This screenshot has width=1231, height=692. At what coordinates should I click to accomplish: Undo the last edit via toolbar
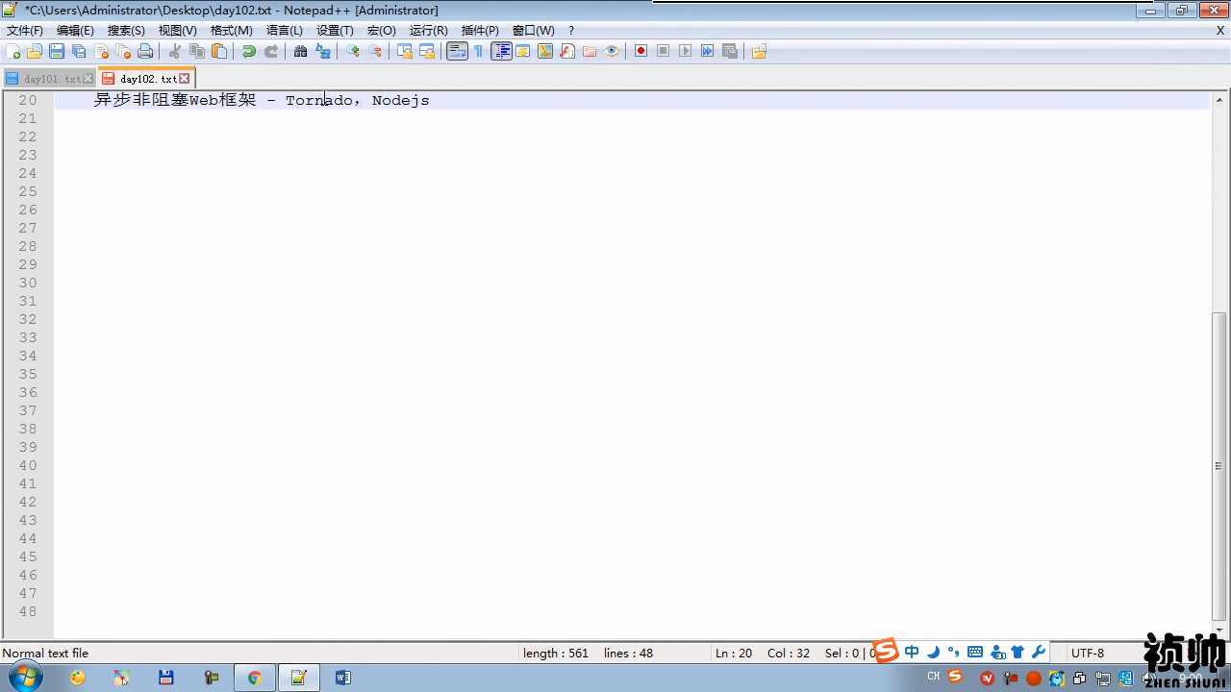coord(249,51)
